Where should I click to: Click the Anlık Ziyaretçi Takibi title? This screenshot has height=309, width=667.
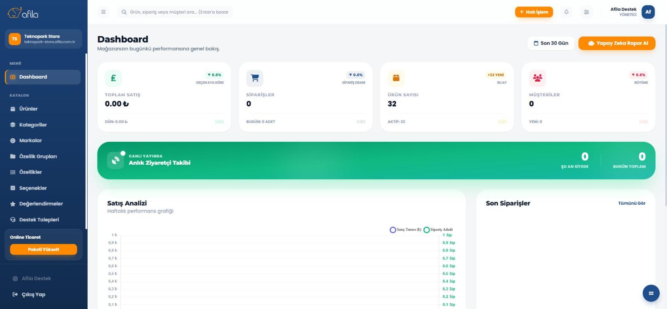tap(160, 163)
